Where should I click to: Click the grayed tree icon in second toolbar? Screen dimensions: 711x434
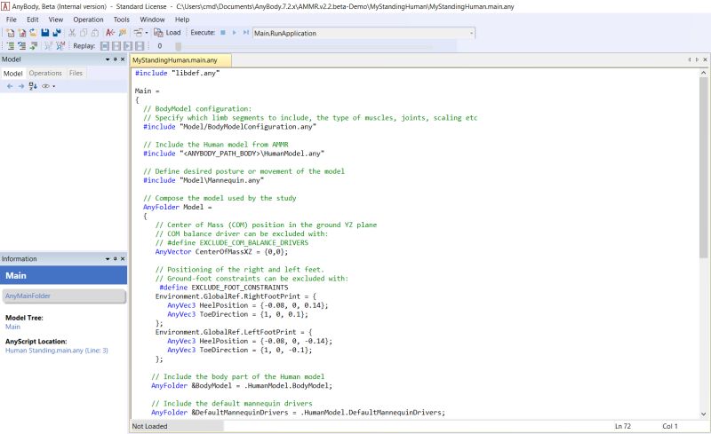point(49,46)
